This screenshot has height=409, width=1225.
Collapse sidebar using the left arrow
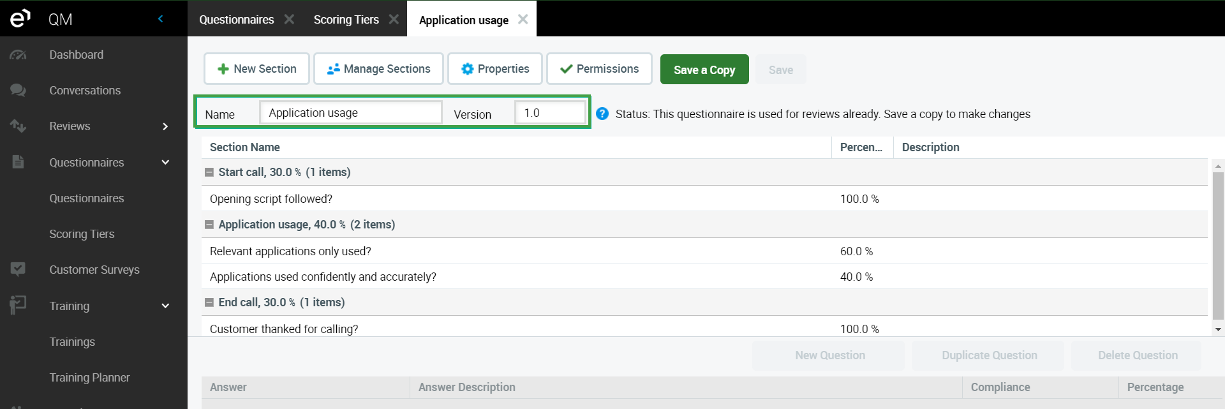pos(160,19)
